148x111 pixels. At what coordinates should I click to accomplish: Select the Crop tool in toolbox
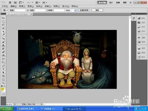click(x=3, y=31)
